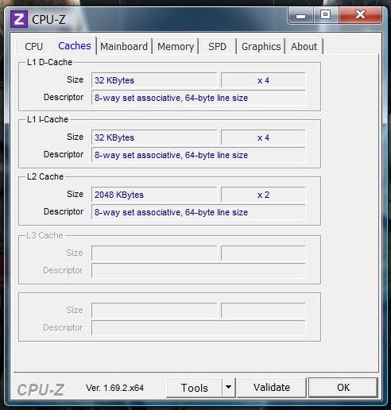
Task: Switch to the Memory tab
Action: click(176, 47)
